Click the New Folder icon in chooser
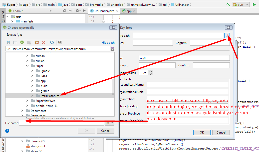259x152 pixels. pyautogui.click(x=37, y=42)
